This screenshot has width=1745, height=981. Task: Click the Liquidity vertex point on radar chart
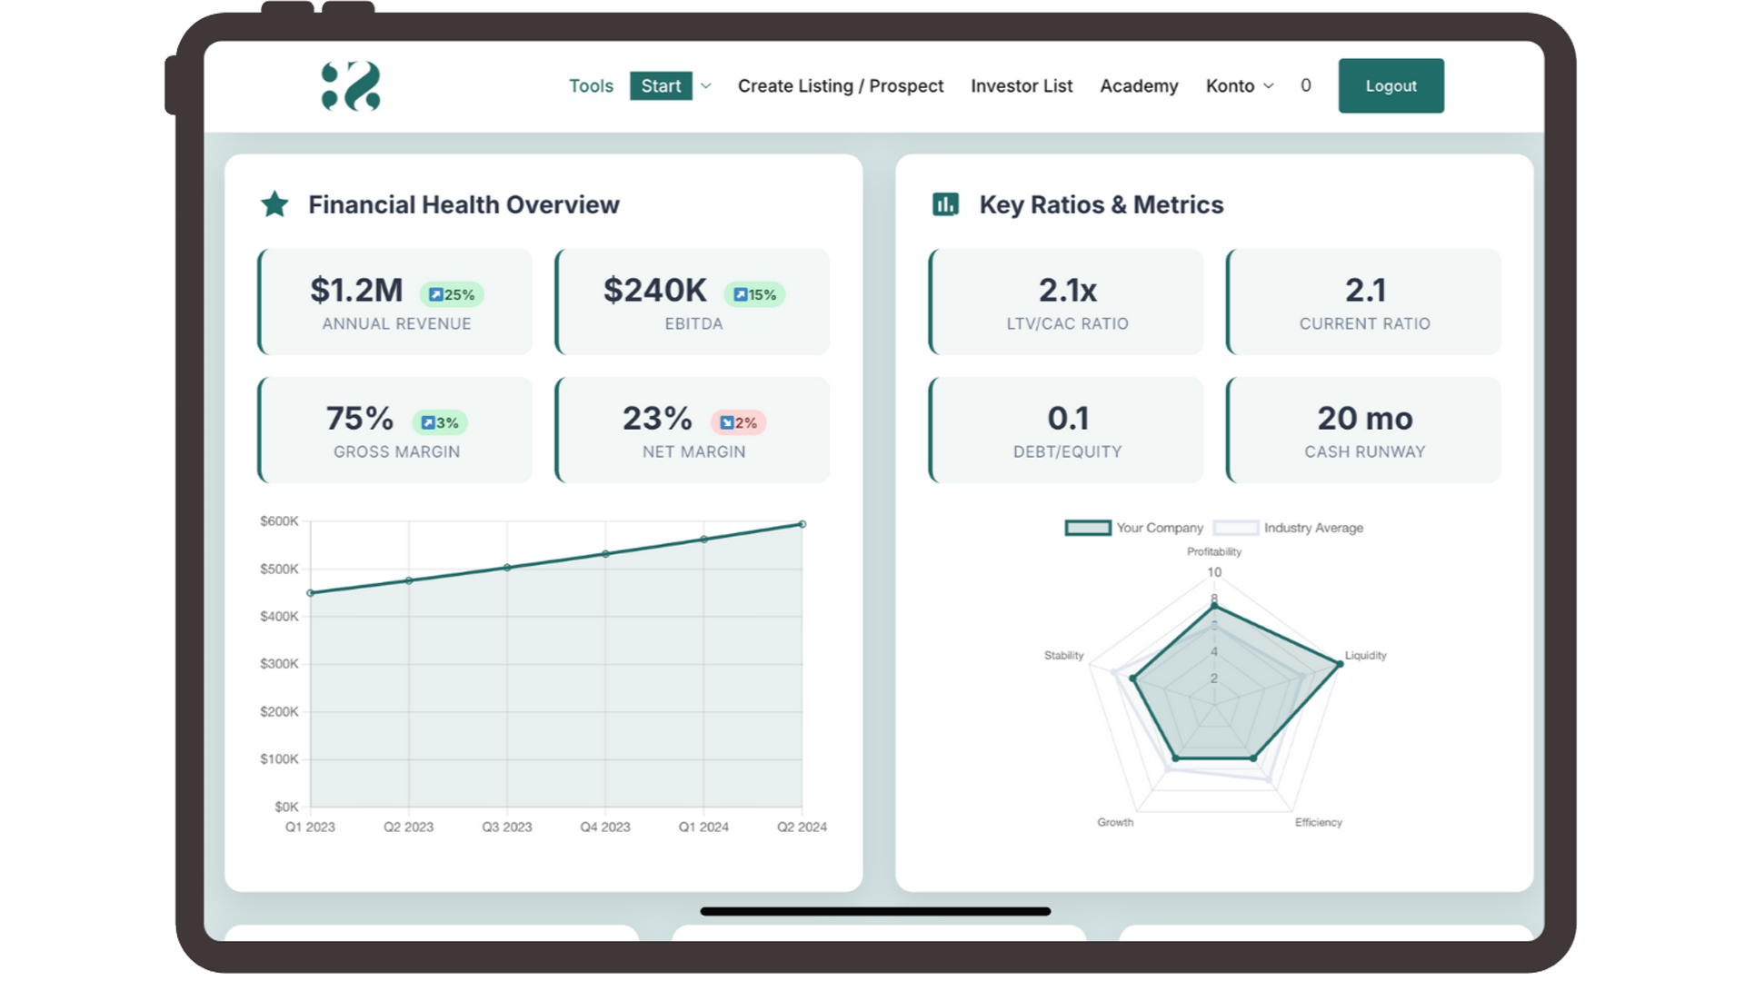pos(1340,664)
